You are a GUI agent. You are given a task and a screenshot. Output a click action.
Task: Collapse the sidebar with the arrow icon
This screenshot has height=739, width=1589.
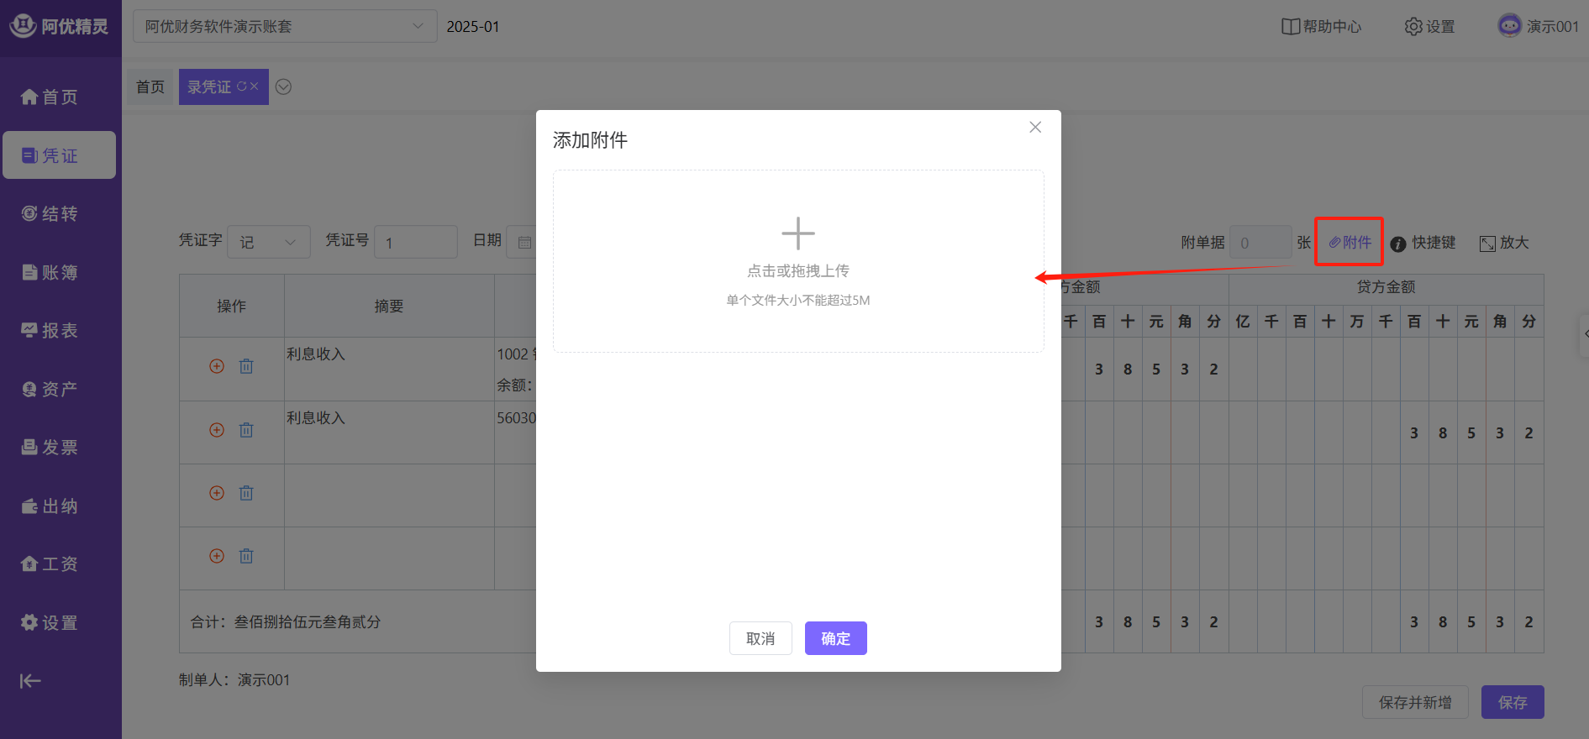pos(30,681)
